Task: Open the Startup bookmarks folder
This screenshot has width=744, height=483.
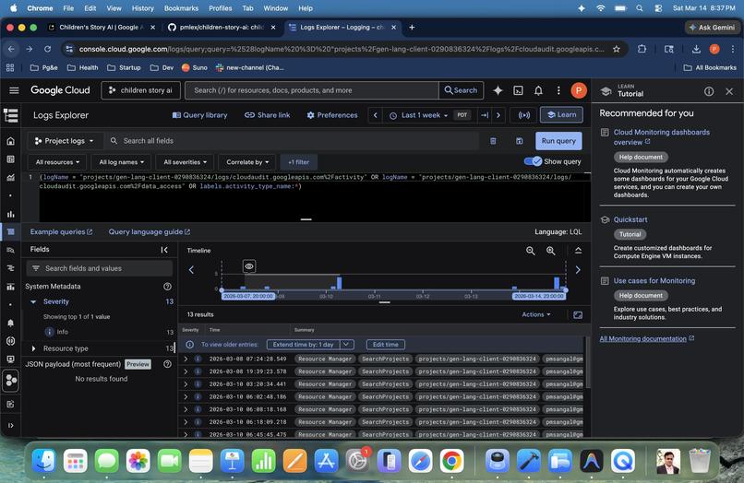Action: pos(124,68)
